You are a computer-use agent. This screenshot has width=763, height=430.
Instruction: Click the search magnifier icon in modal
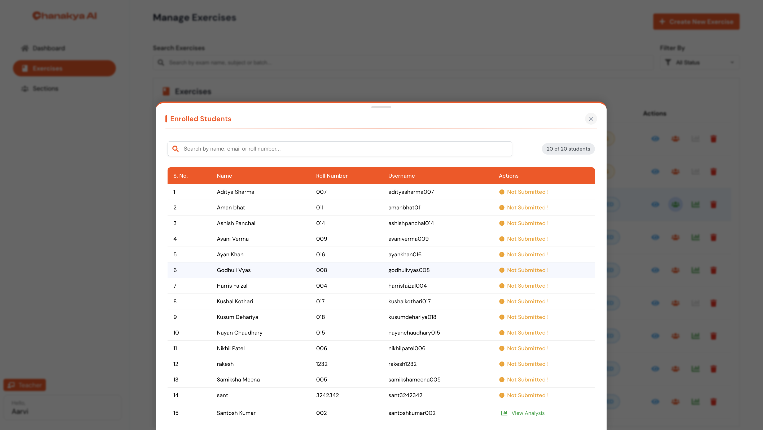[x=175, y=149]
